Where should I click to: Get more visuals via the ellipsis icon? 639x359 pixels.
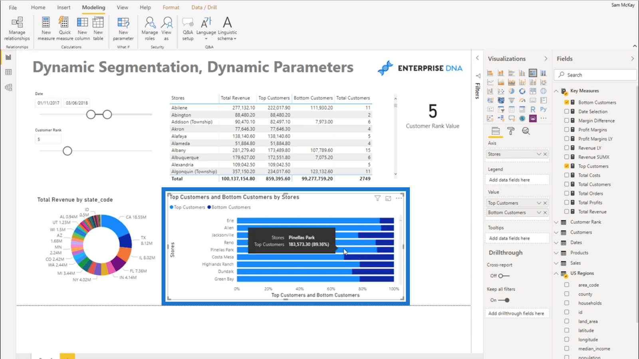coord(544,118)
